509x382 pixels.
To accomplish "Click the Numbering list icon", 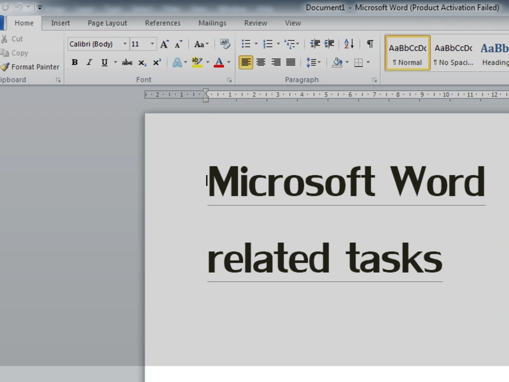I will coord(268,44).
